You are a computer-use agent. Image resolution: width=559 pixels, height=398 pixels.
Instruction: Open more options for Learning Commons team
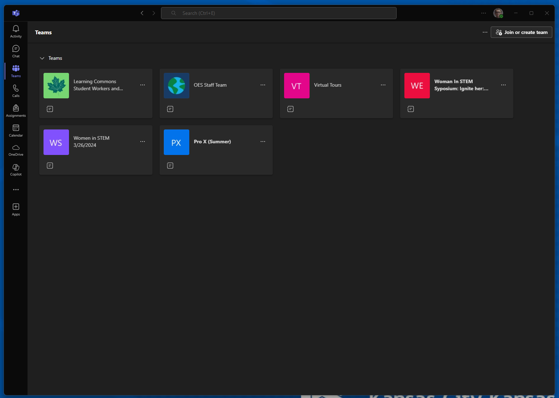coord(143,85)
